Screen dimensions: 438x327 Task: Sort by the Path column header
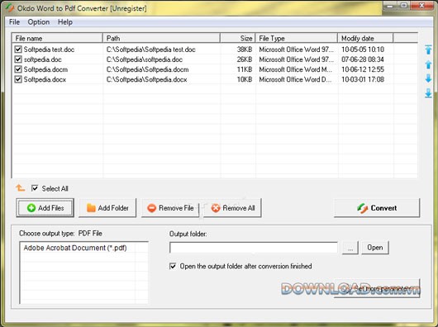[161, 38]
